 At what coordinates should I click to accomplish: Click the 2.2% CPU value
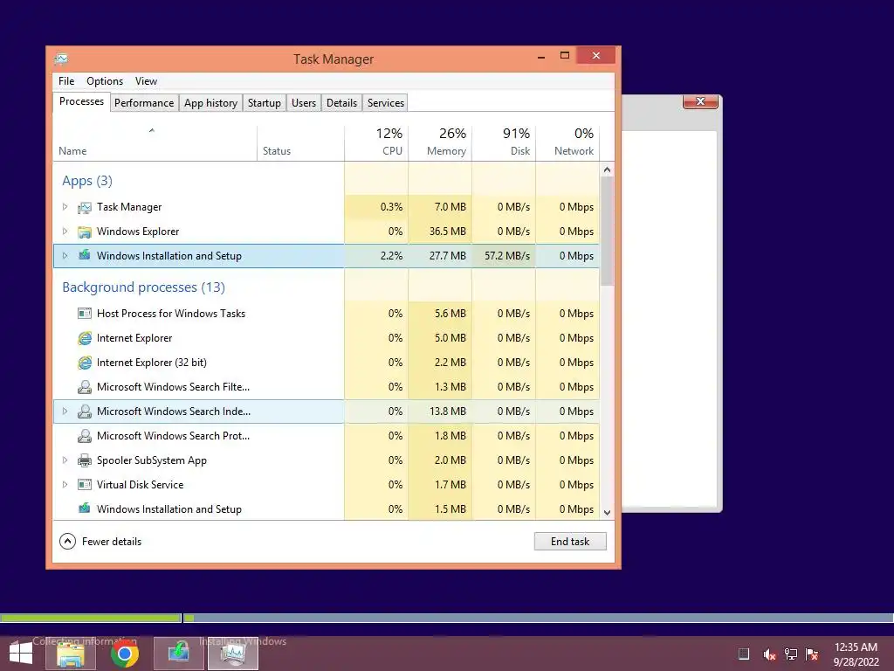(x=392, y=256)
